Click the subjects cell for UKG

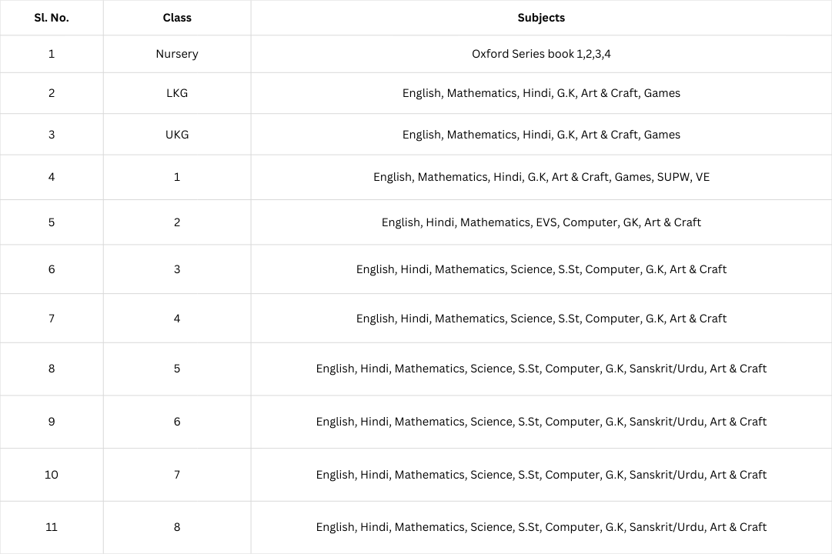pyautogui.click(x=541, y=135)
